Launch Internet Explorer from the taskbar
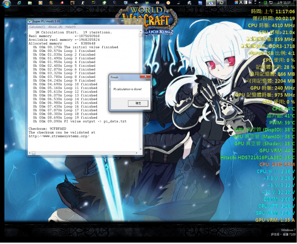The image size is (297, 244). (x=19, y=3)
